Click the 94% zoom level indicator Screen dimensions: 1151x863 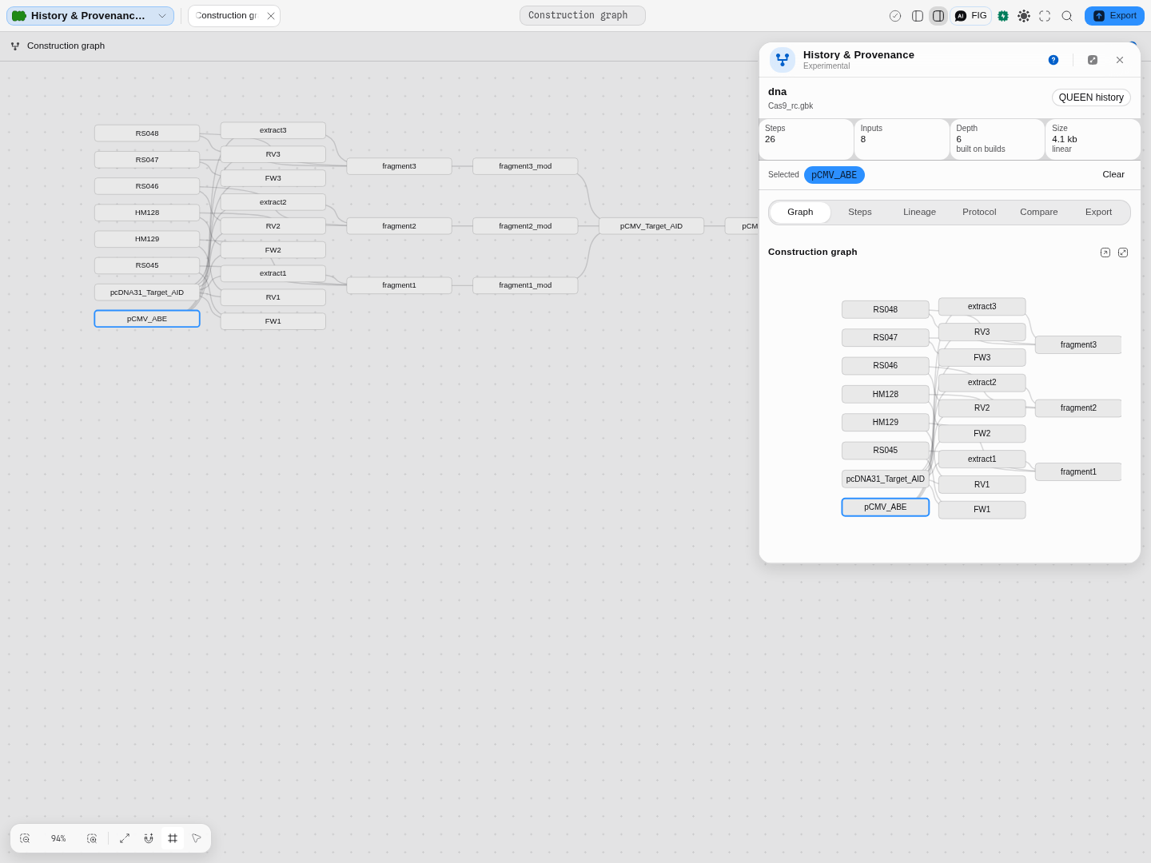coord(58,838)
